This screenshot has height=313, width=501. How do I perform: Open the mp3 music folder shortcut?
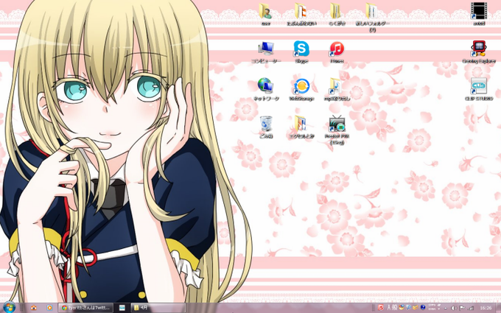click(x=337, y=89)
